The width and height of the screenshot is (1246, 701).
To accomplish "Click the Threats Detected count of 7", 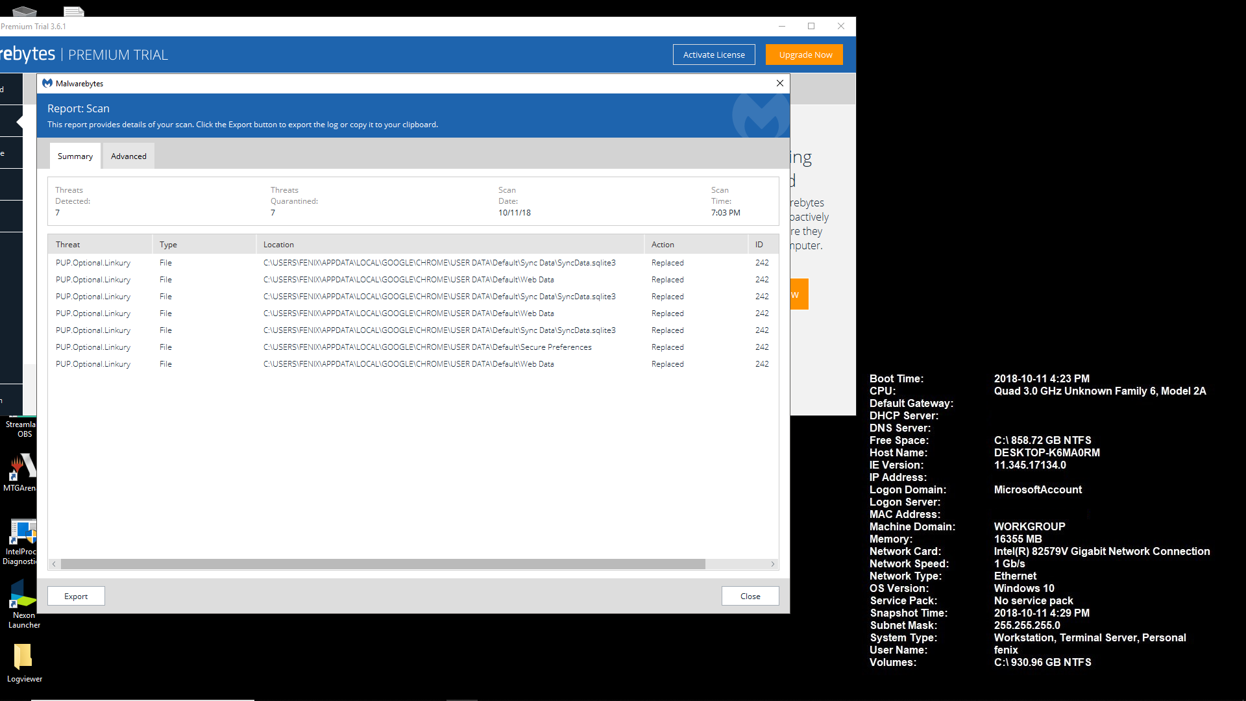I will click(x=58, y=213).
